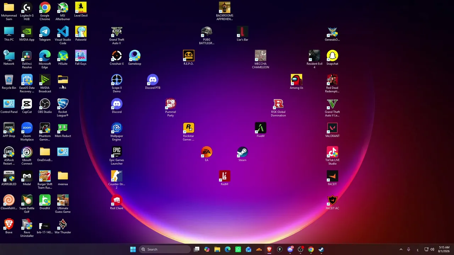
Task: Open WhatsApp from the taskbar
Action: tap(238, 249)
